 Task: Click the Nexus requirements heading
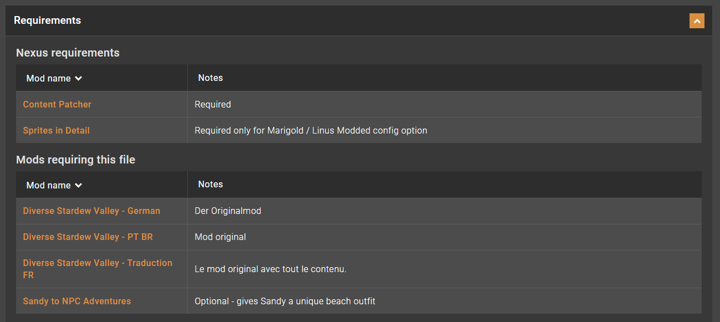pyautogui.click(x=68, y=53)
